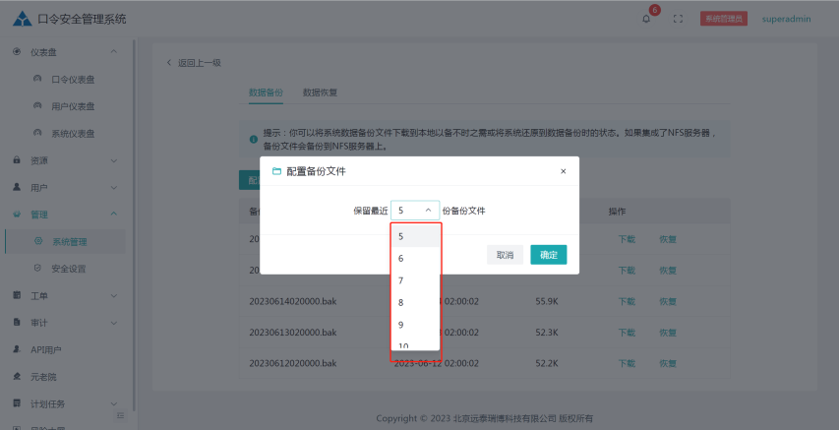Switch to the 数据恢复 tab
This screenshot has width=839, height=430.
coord(320,92)
